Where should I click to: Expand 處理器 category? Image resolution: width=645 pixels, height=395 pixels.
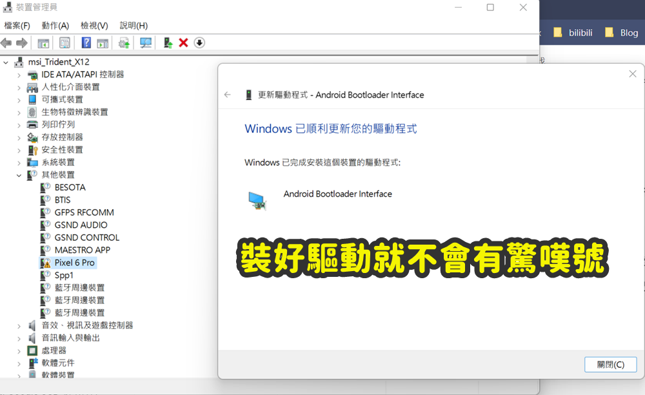19,351
